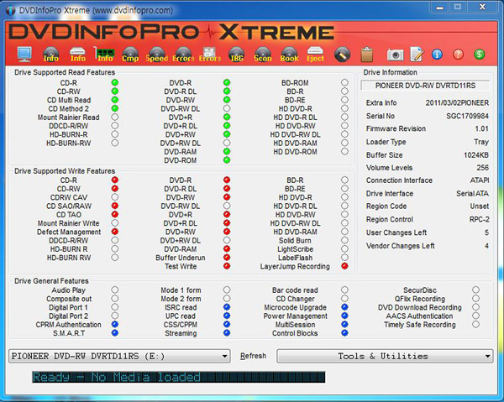504x402 pixels.
Task: Toggle the DVD+R DL write indicator
Action: point(227,223)
